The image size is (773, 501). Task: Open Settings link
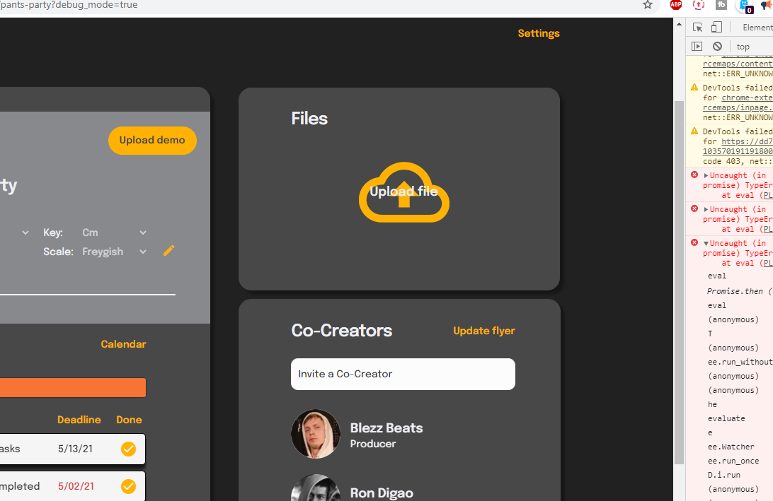coord(538,33)
